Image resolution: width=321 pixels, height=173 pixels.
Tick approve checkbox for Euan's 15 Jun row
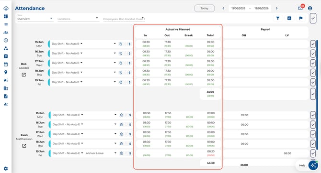313,115
